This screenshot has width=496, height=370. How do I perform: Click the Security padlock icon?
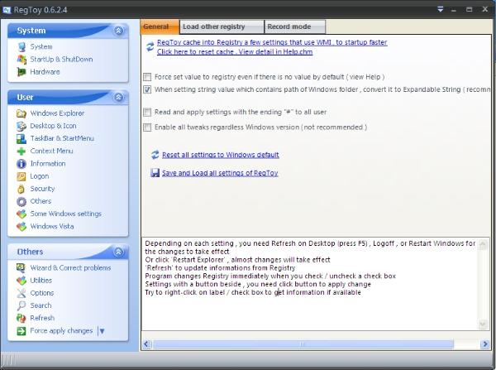pos(21,189)
